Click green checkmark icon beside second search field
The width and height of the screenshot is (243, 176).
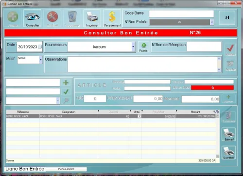tap(66, 92)
